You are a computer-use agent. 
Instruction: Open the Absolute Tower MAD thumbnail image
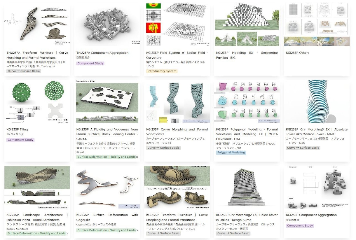pos(317,102)
